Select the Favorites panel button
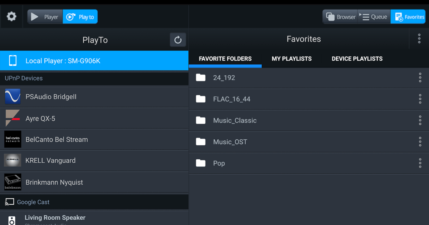This screenshot has width=429, height=225. (408, 17)
